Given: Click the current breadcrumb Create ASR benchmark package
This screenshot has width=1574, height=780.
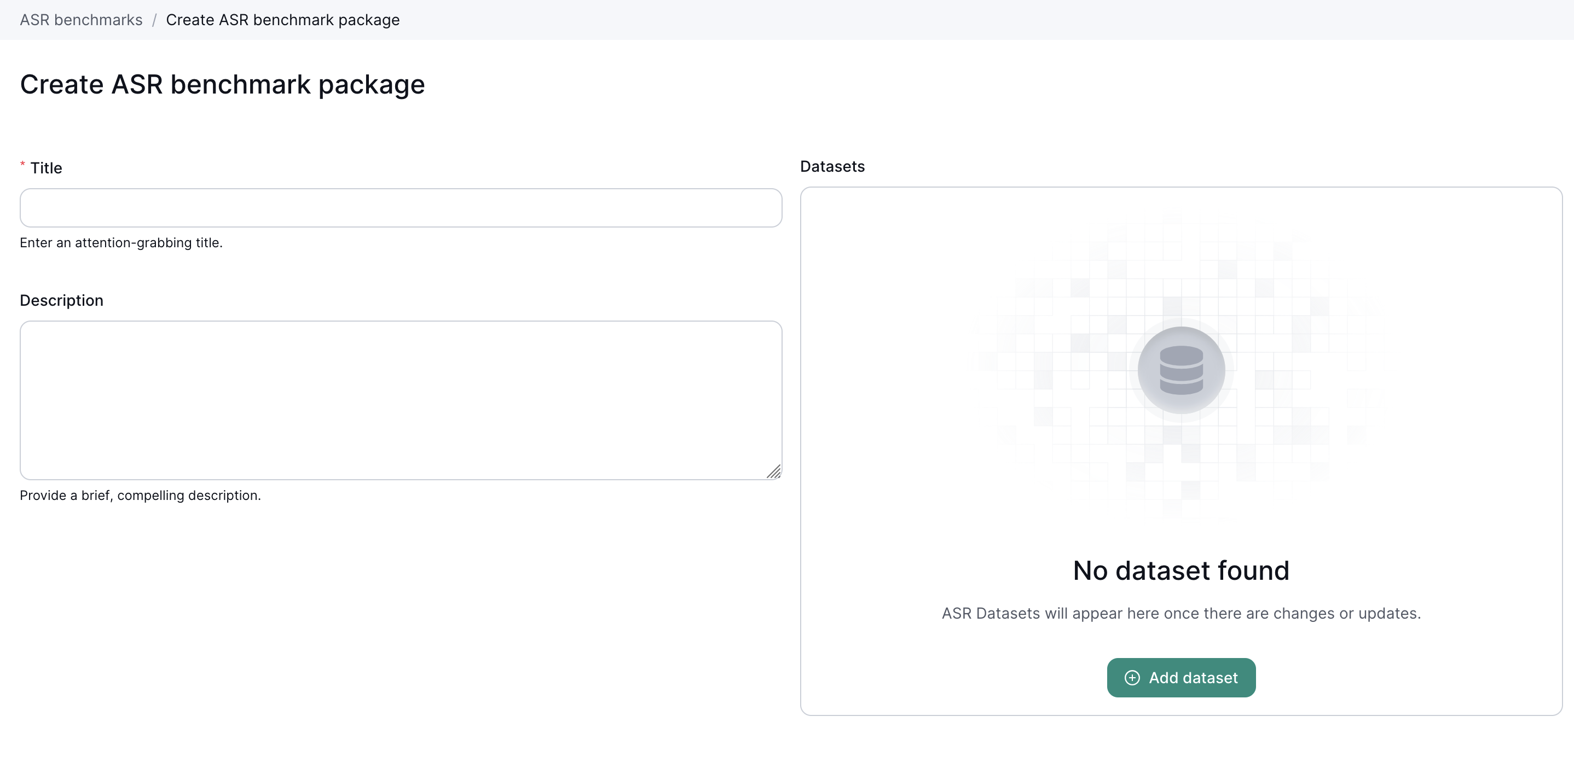Looking at the screenshot, I should (x=282, y=20).
